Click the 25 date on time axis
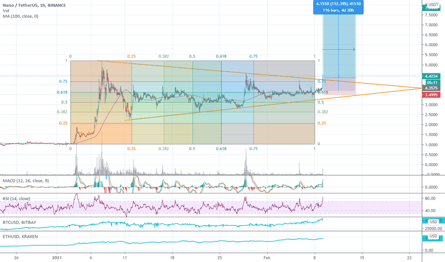The width and height of the screenshot is (445, 262). (220, 258)
